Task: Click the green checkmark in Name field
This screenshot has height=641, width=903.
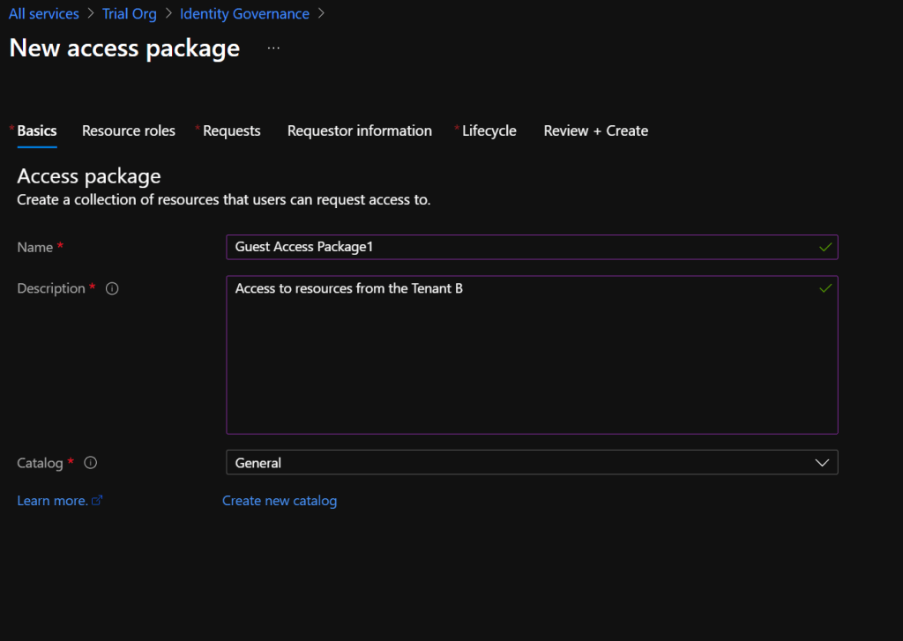Action: [x=825, y=248]
